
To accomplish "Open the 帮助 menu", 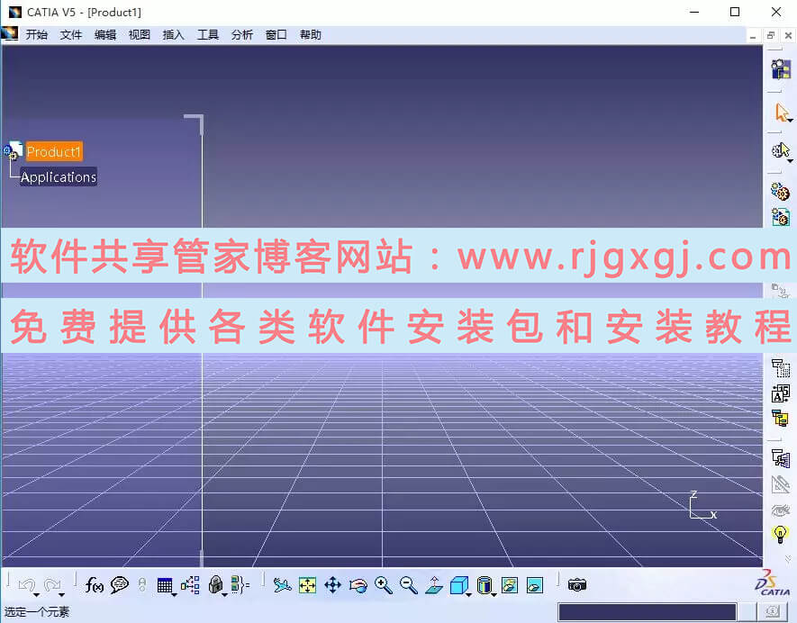I will click(311, 34).
